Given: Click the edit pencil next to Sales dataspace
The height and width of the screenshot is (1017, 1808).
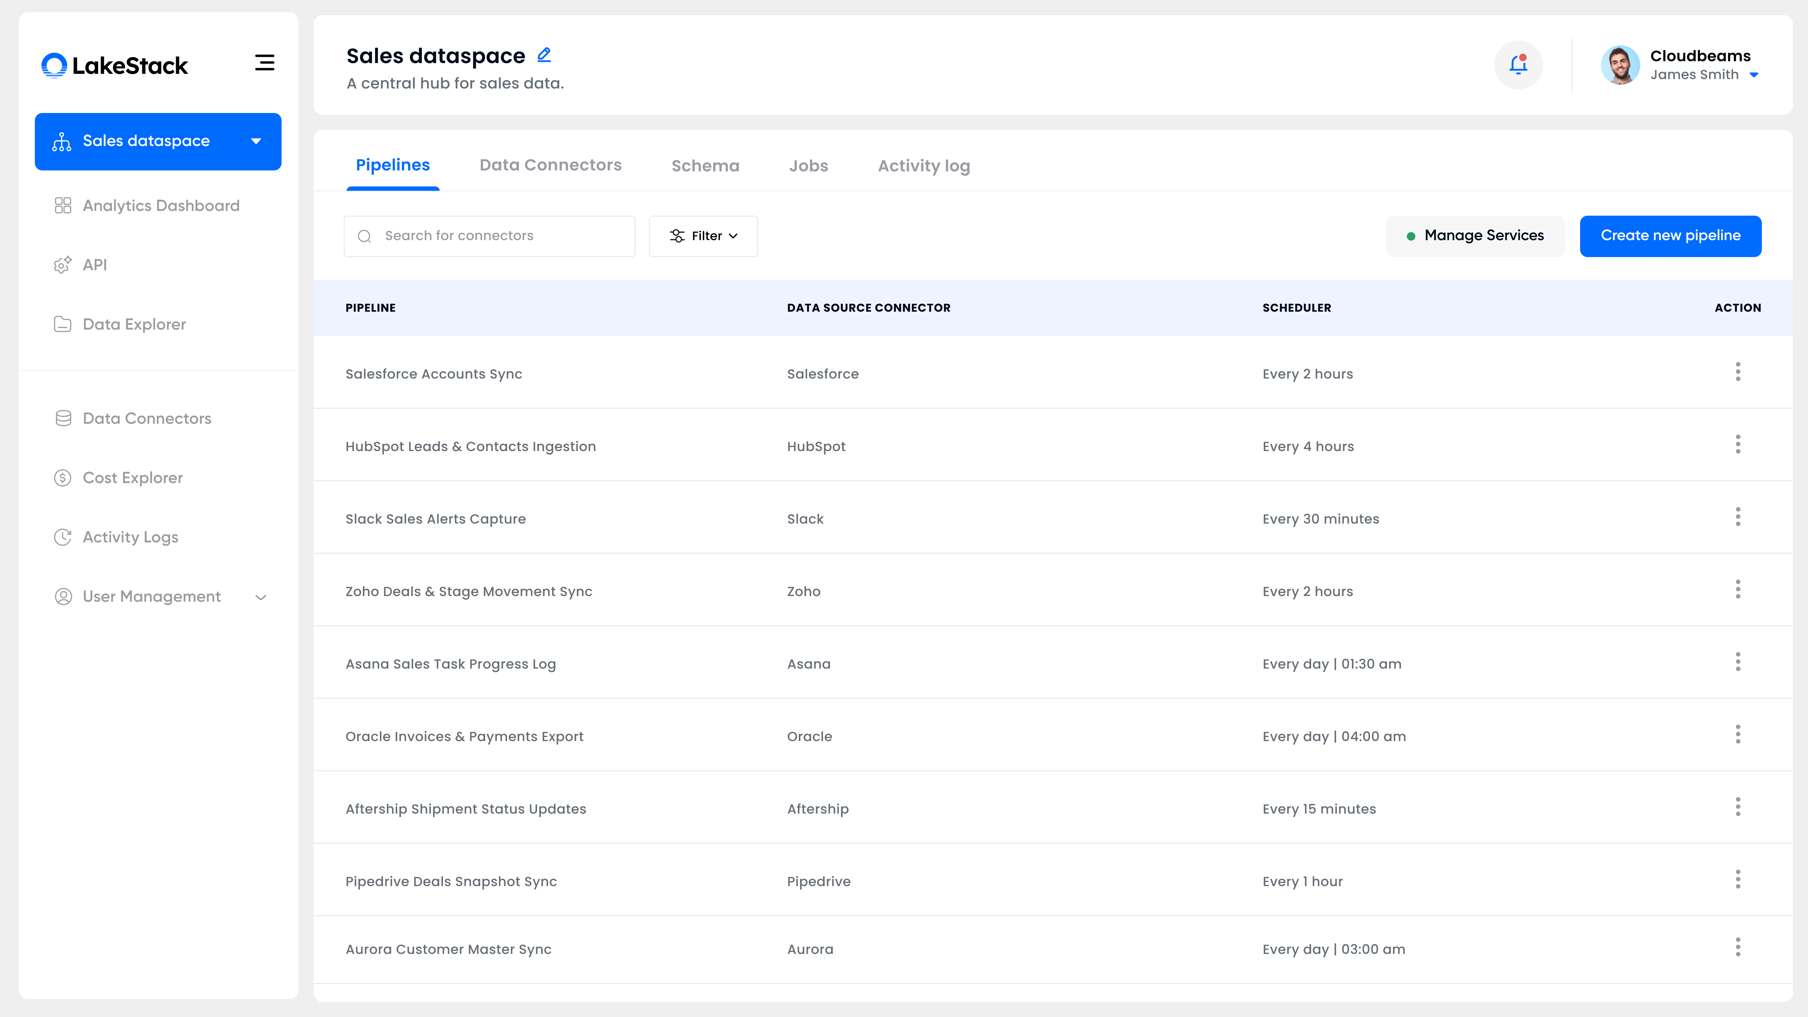Looking at the screenshot, I should [544, 55].
